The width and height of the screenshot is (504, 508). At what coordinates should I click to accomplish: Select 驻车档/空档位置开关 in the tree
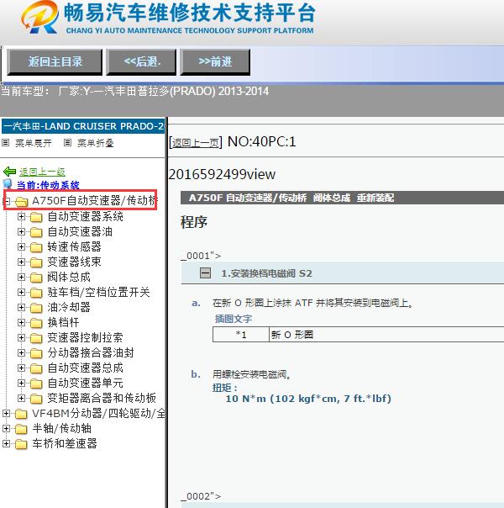(98, 292)
